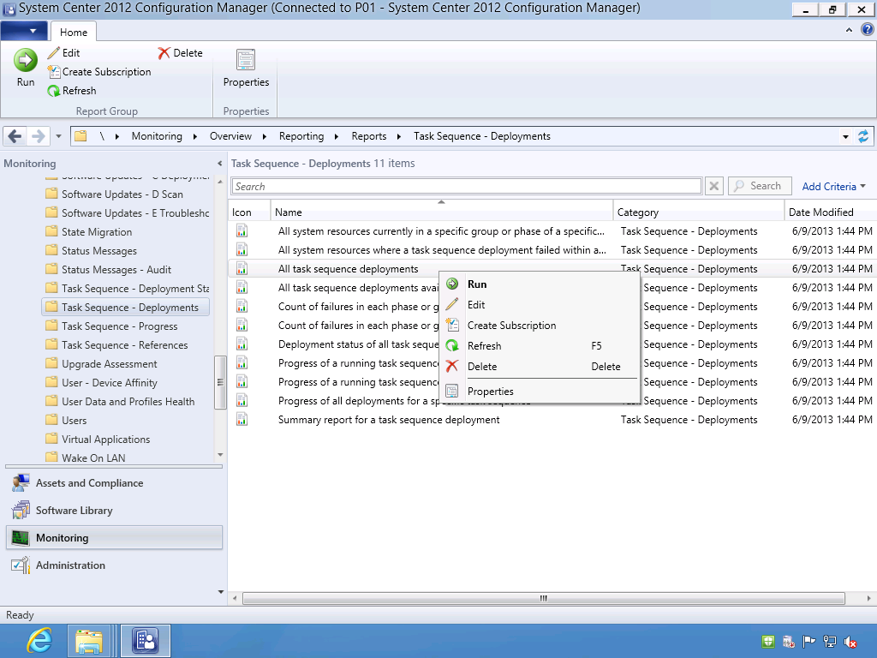877x658 pixels.
Task: Click refresh icon beside address bar
Action: tap(863, 136)
